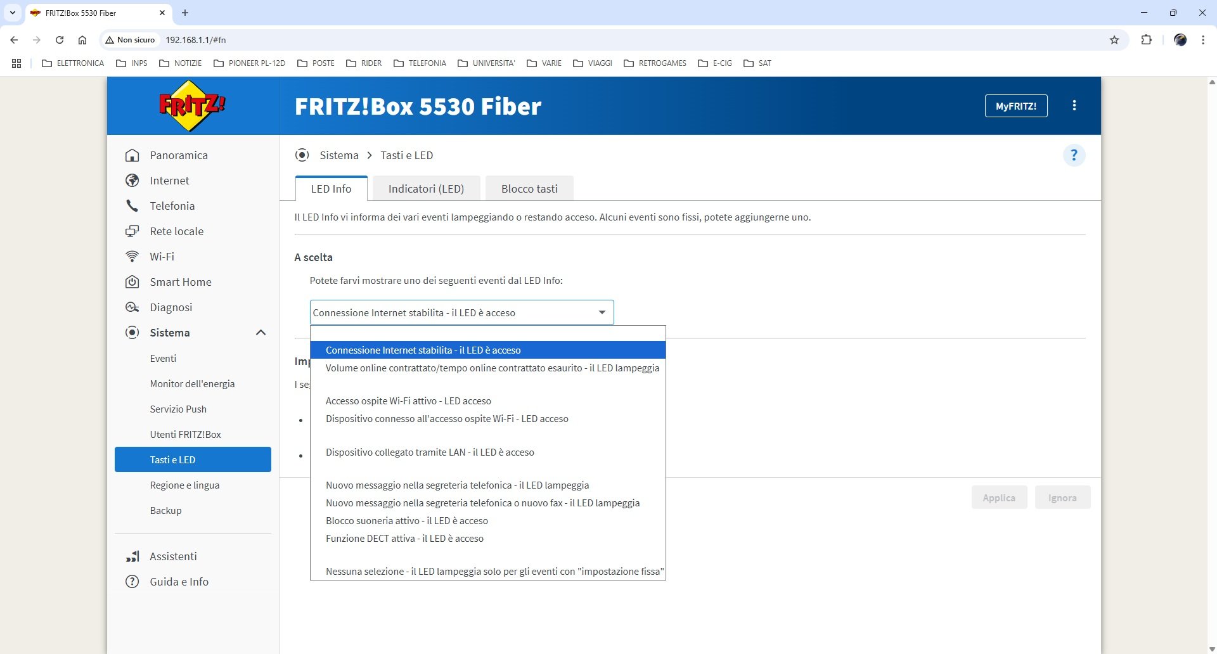Reload the page
The height and width of the screenshot is (654, 1217).
coord(60,40)
